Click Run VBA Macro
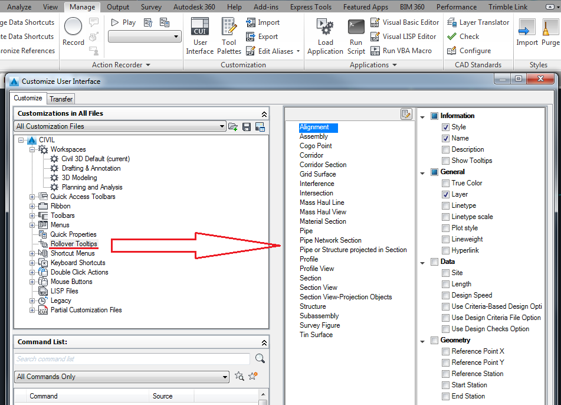 401,51
